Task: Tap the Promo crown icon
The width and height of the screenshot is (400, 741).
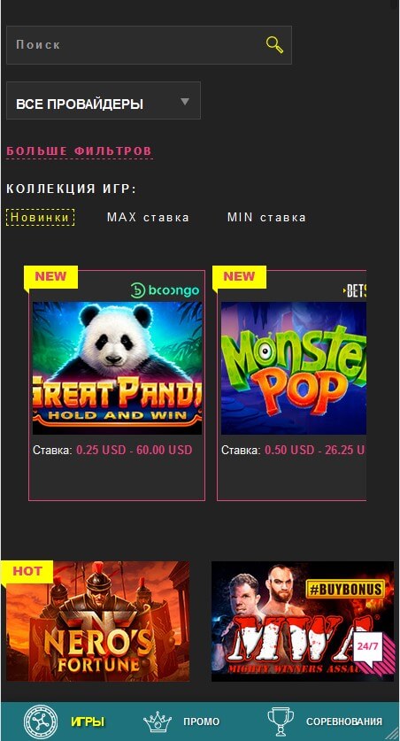Action: pos(158,722)
